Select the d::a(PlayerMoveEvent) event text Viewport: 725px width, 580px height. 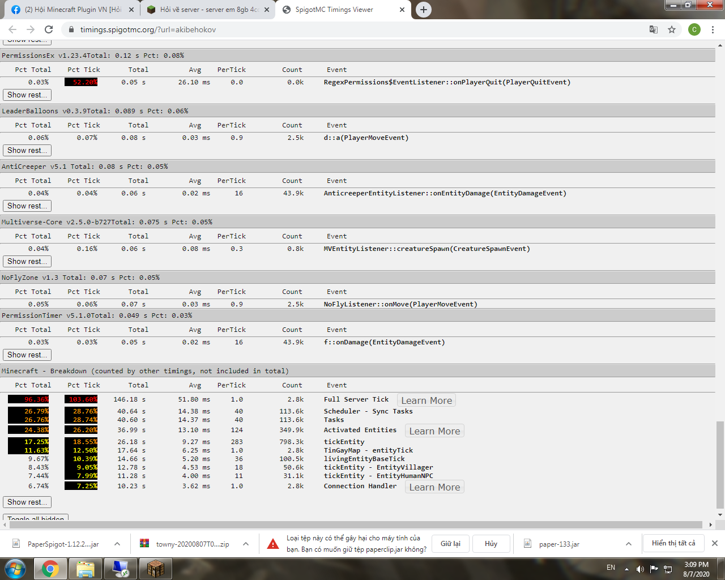[x=366, y=138]
